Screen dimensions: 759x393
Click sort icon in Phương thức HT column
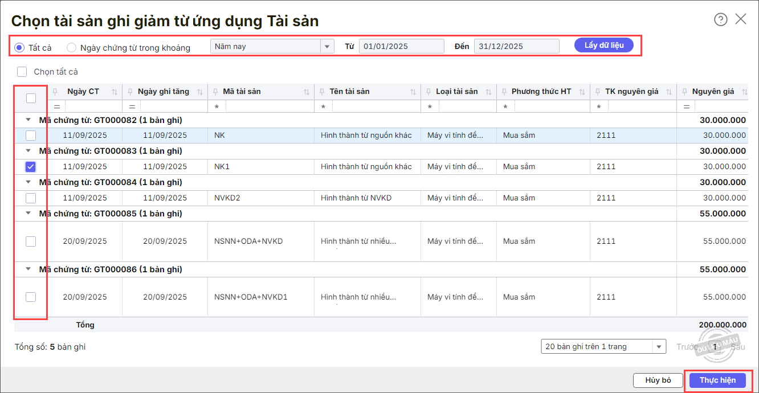click(x=582, y=92)
